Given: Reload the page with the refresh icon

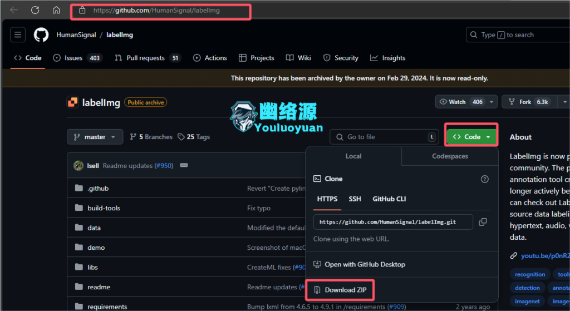Looking at the screenshot, I should (35, 10).
